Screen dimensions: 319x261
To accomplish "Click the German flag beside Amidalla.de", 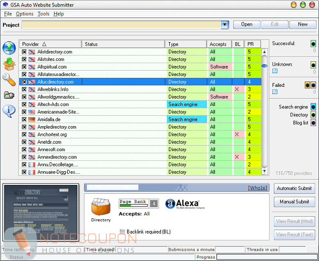I will click(x=32, y=119).
